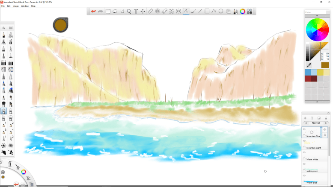Select the Lasso selection tool
The width and height of the screenshot is (333, 187).
(x=115, y=11)
